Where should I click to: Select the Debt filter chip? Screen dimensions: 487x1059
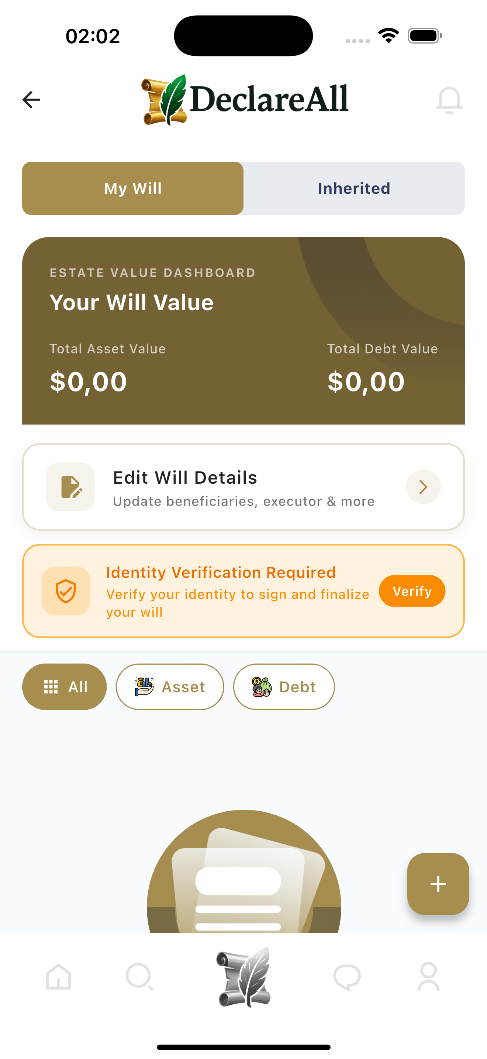click(x=284, y=686)
